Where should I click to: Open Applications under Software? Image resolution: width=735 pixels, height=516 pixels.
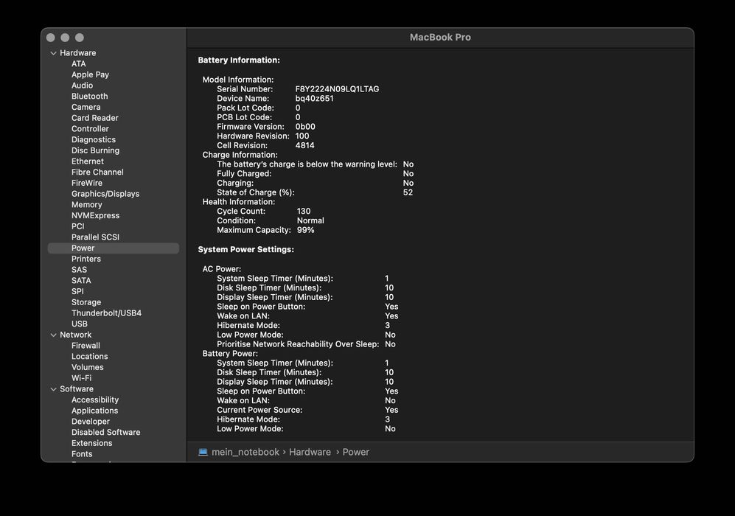pos(94,411)
